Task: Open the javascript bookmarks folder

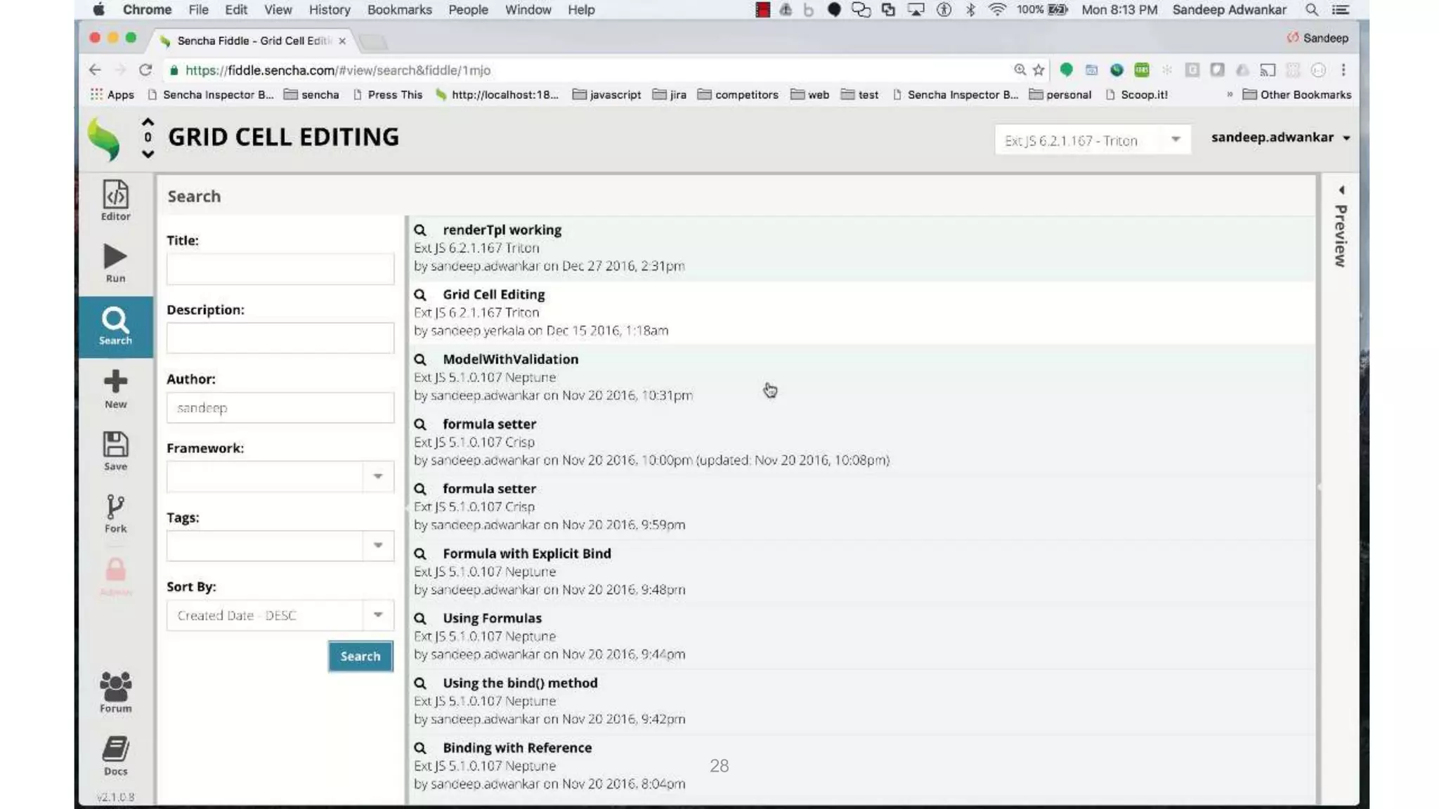Action: 606,95
